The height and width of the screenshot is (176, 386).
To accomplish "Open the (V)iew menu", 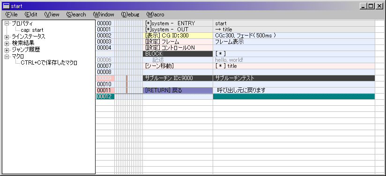I will tap(52, 15).
